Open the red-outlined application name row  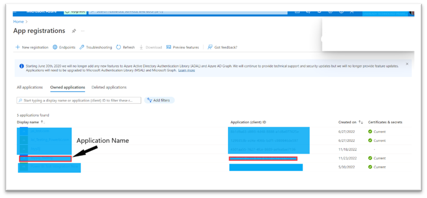pos(45,159)
